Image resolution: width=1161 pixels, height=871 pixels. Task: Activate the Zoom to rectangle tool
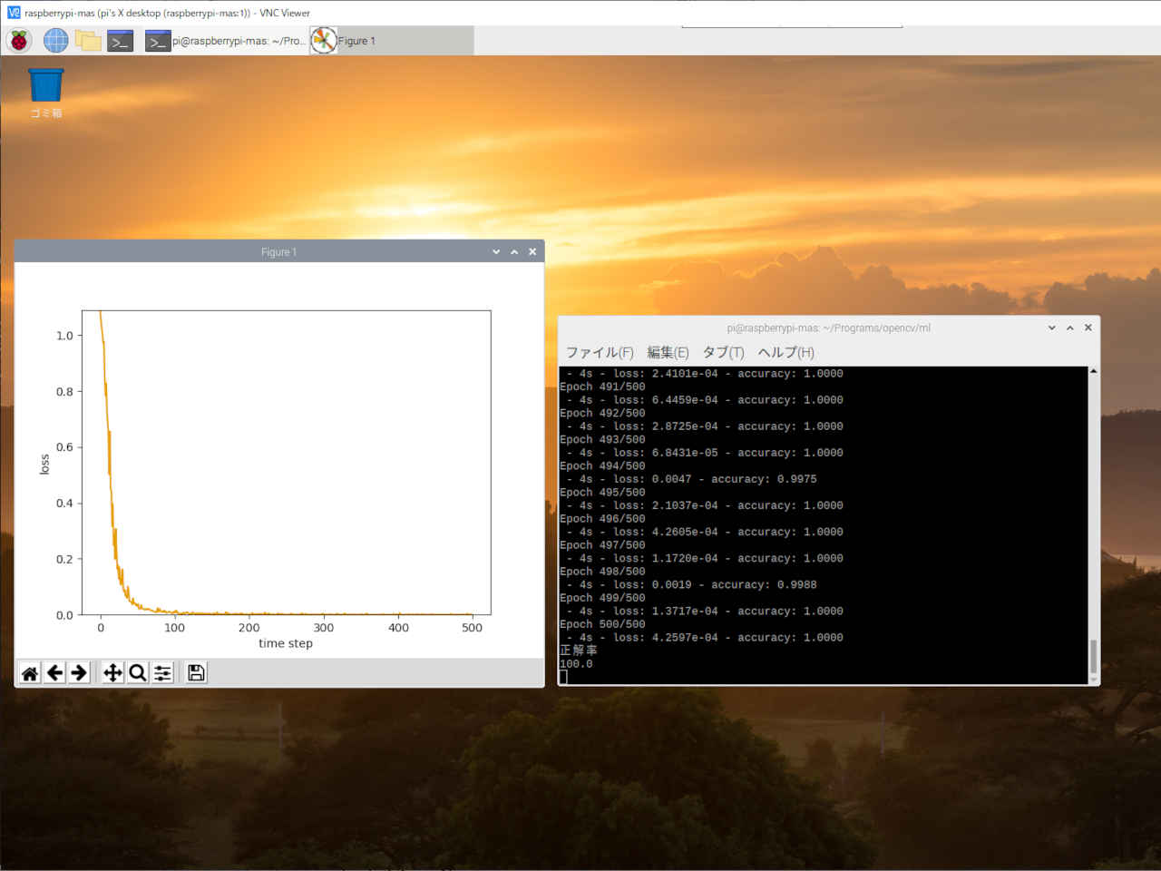pos(137,672)
